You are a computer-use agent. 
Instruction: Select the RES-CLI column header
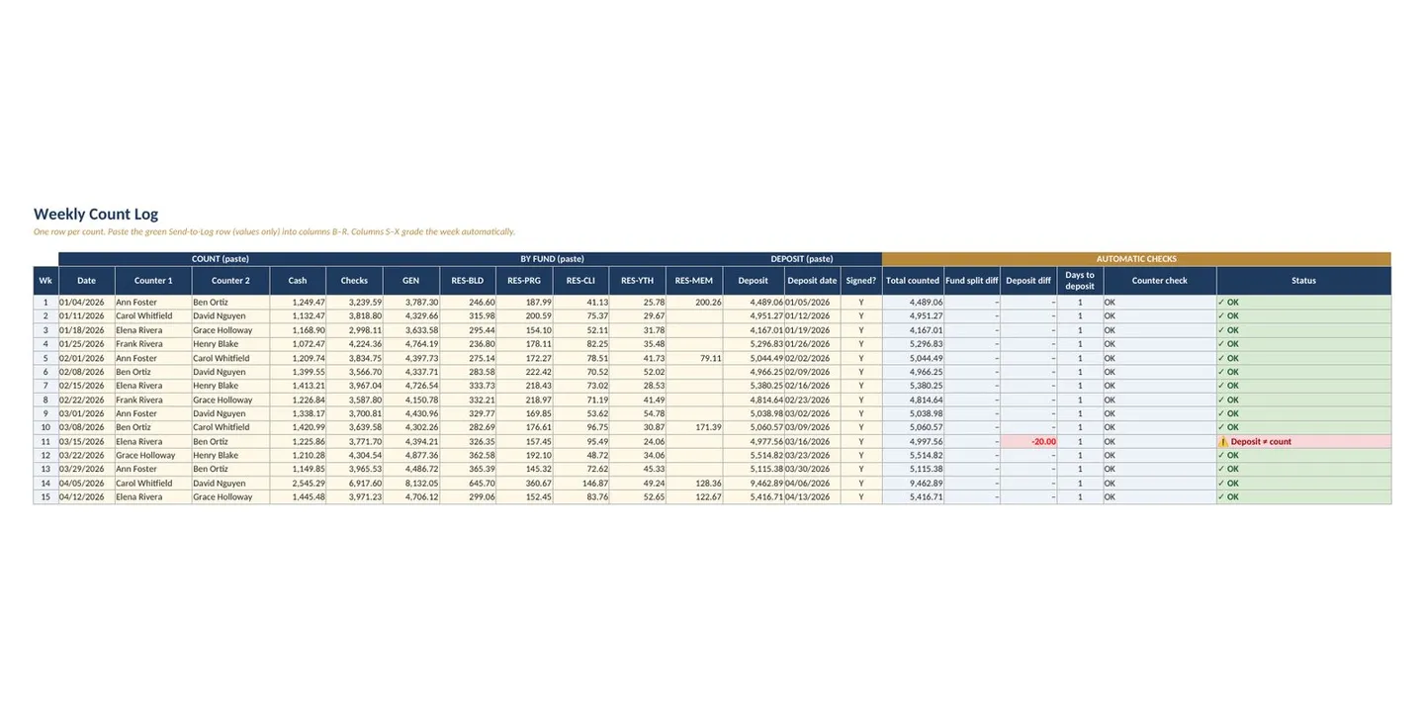coord(580,281)
